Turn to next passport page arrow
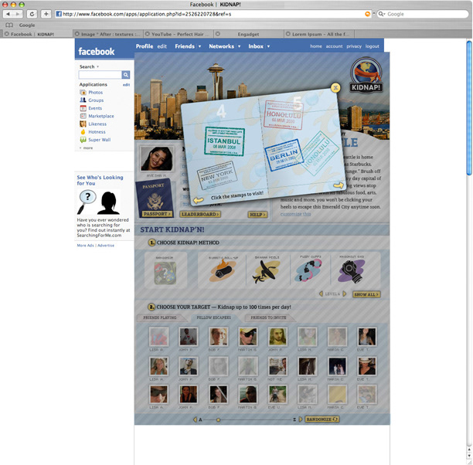This screenshot has height=465, width=473. (339, 185)
